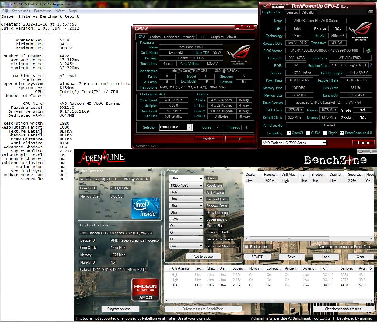This screenshot has height=322, width=377.
Task: Enable Ranked mode checkbox
Action: pyautogui.click(x=247, y=247)
